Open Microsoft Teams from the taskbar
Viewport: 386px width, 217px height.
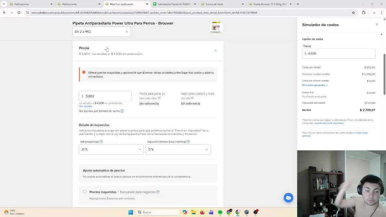pyautogui.click(x=211, y=212)
